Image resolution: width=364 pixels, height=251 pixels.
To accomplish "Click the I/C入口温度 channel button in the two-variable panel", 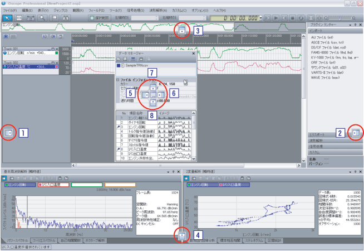I will click(x=234, y=185).
